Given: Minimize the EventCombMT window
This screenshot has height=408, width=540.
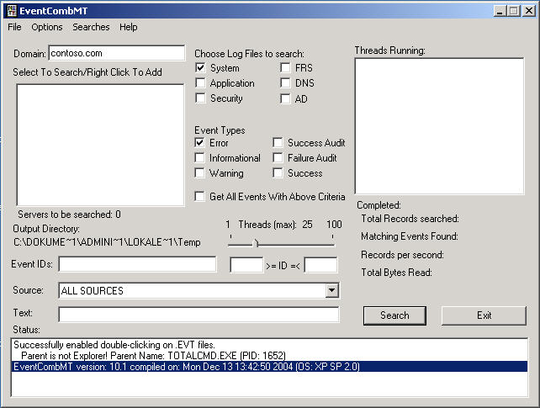Looking at the screenshot, I should [500, 11].
